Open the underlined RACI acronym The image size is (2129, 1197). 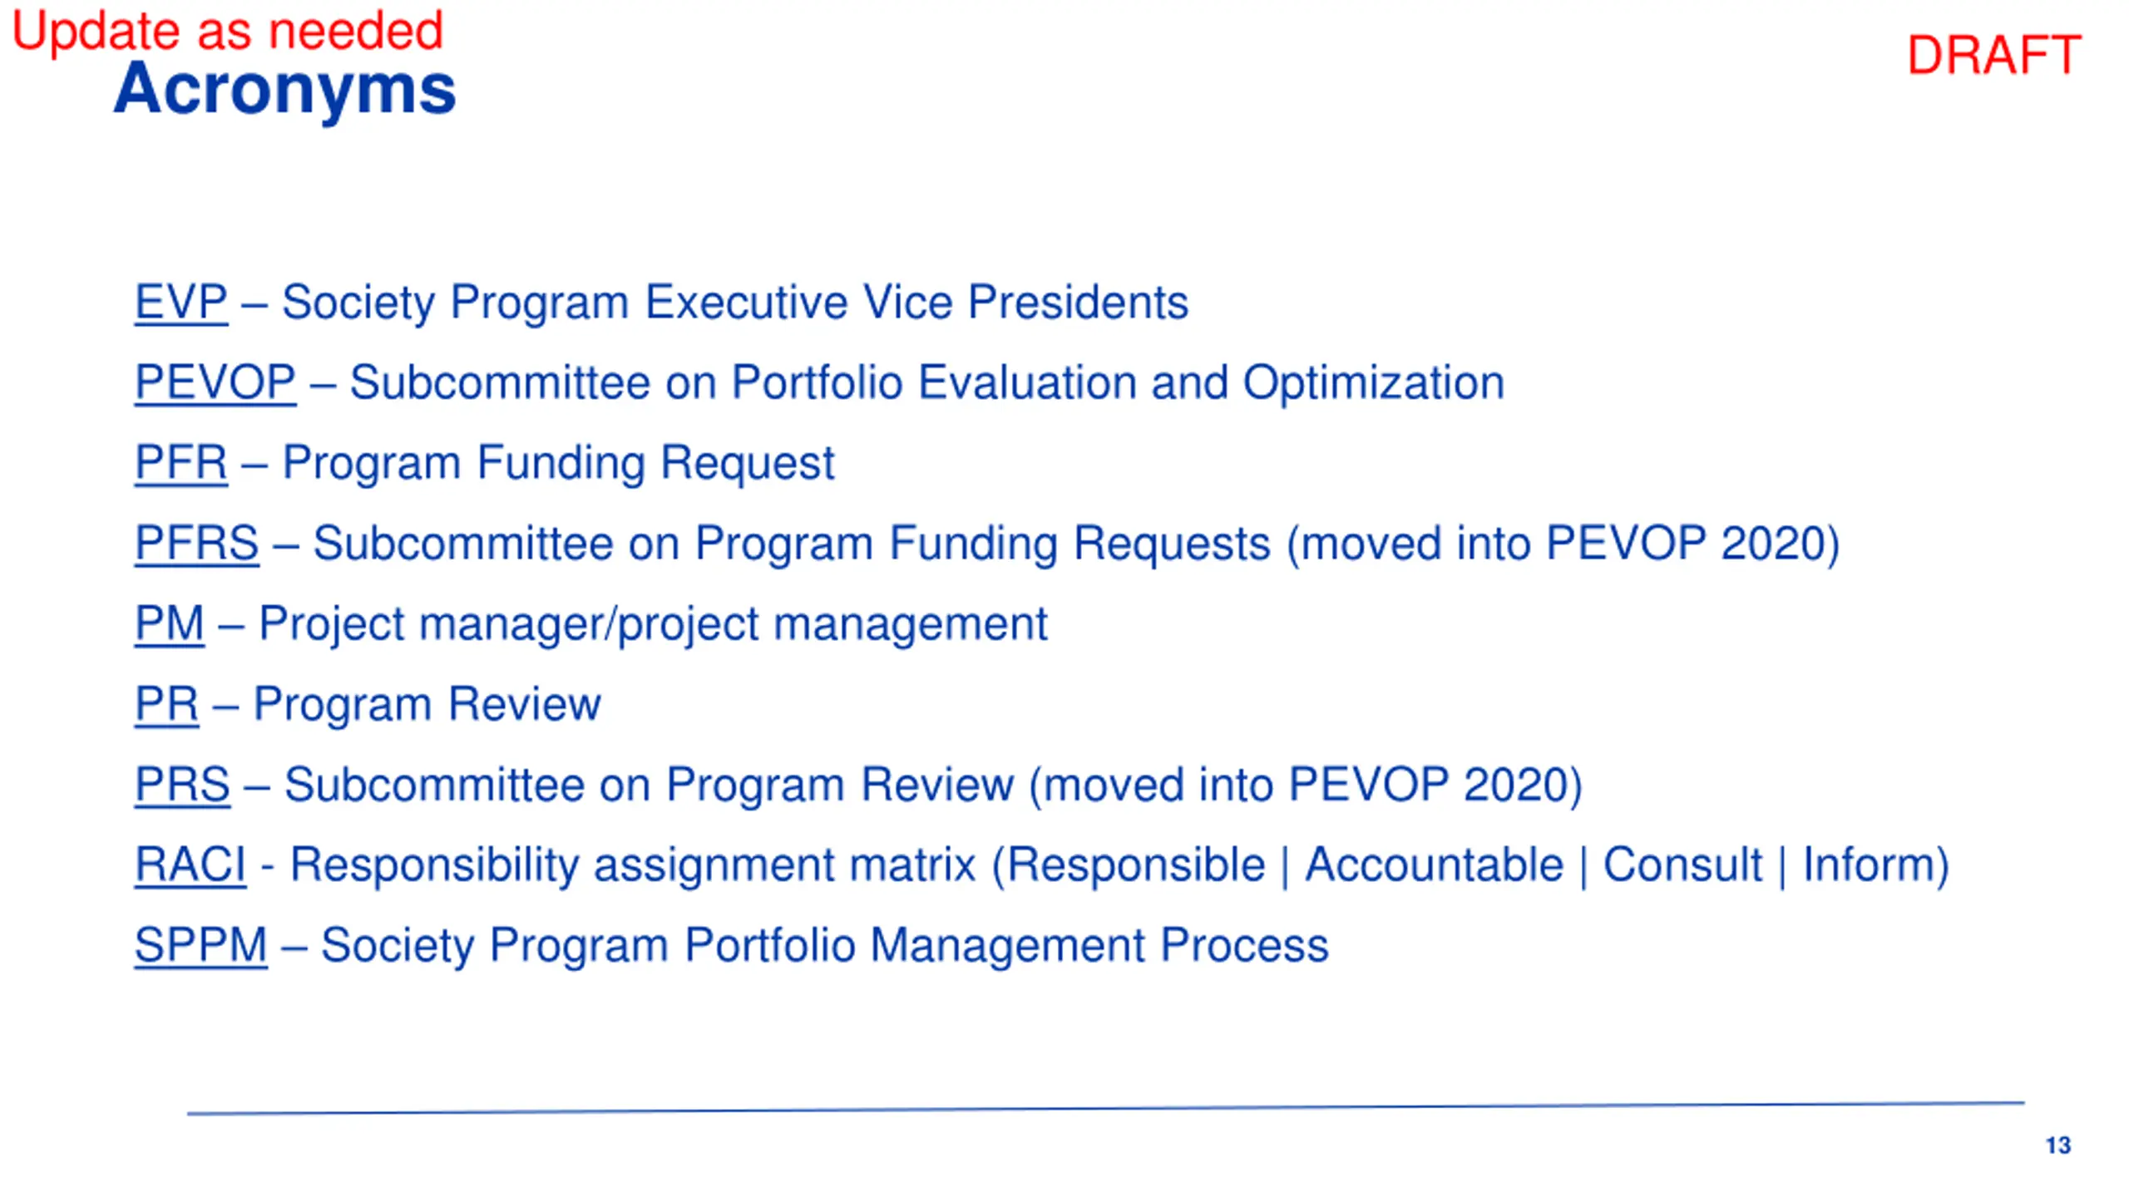tap(190, 864)
